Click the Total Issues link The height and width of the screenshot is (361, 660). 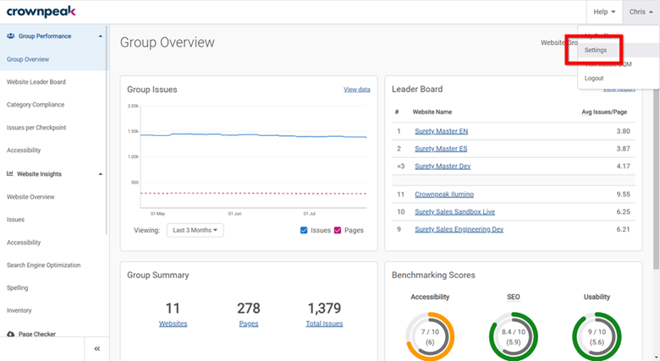pos(324,324)
